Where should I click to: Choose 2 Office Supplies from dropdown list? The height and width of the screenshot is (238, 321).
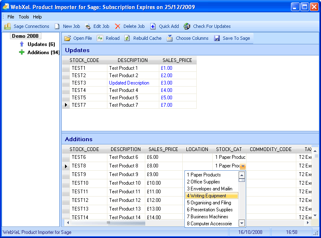pos(212,182)
